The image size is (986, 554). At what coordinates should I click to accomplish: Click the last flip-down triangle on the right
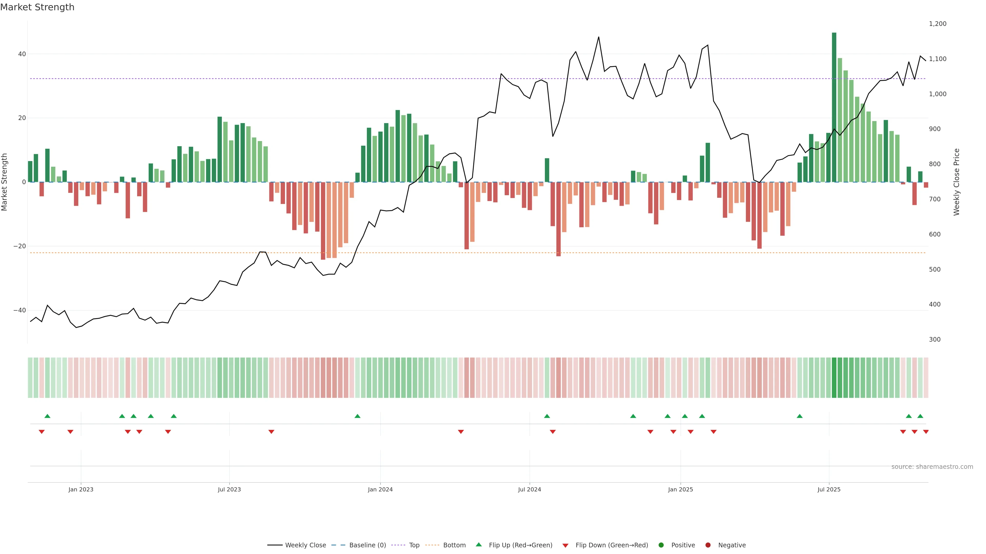point(925,432)
